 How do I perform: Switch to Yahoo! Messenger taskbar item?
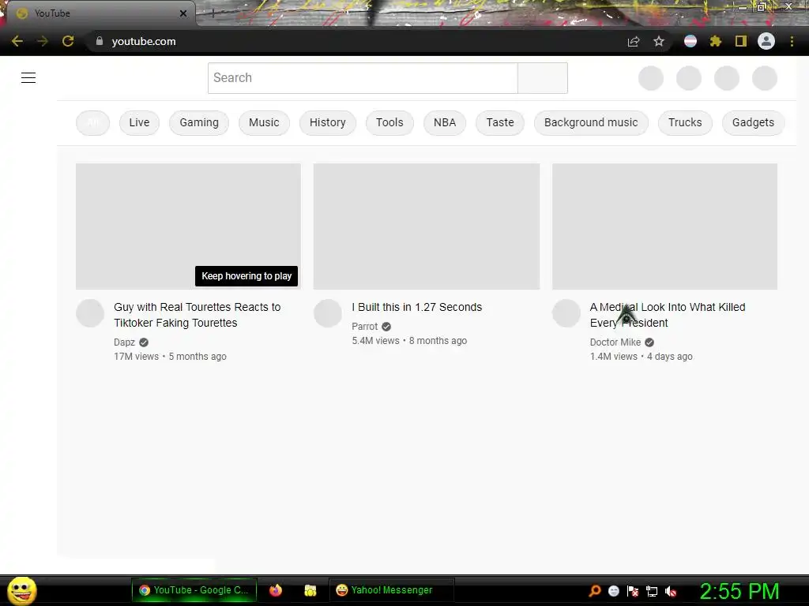click(391, 590)
